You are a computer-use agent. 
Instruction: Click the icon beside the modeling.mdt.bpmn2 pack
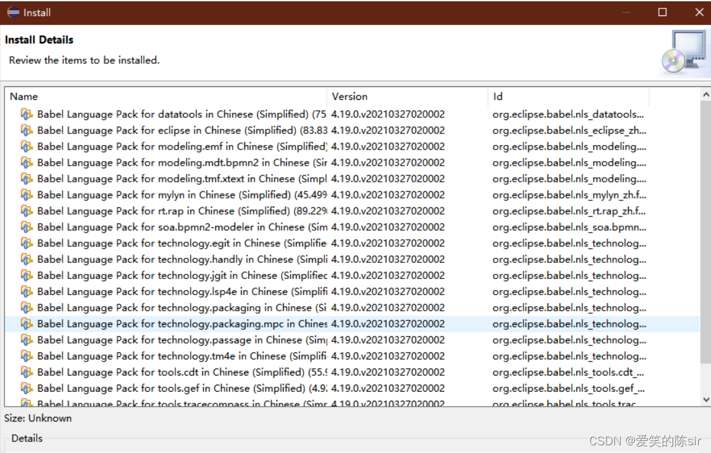coord(27,163)
